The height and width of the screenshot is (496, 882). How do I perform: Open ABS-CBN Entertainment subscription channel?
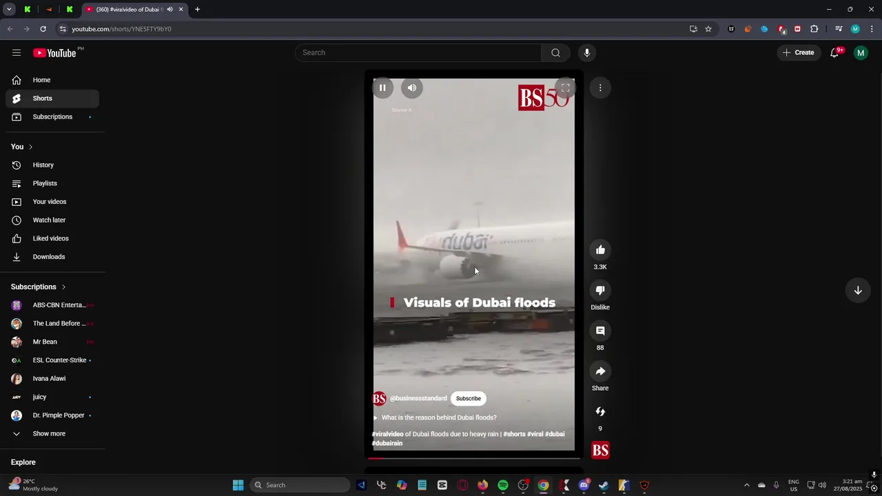[52, 305]
